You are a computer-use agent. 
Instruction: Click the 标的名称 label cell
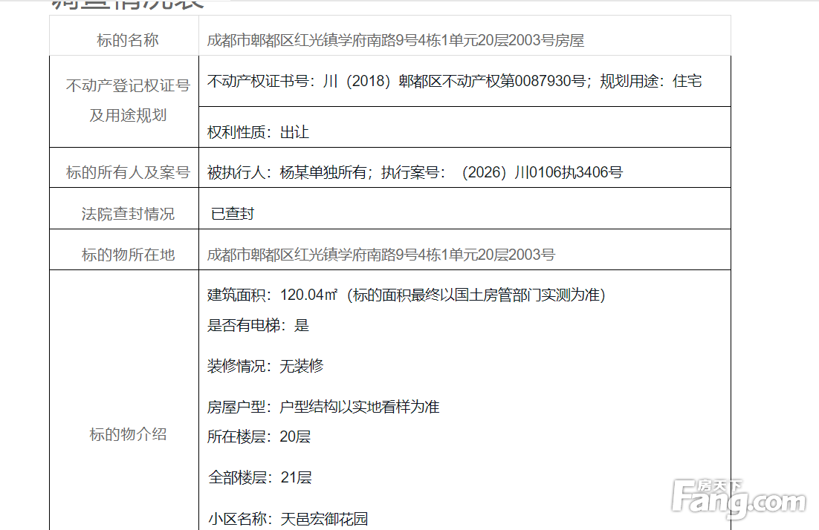(x=128, y=40)
